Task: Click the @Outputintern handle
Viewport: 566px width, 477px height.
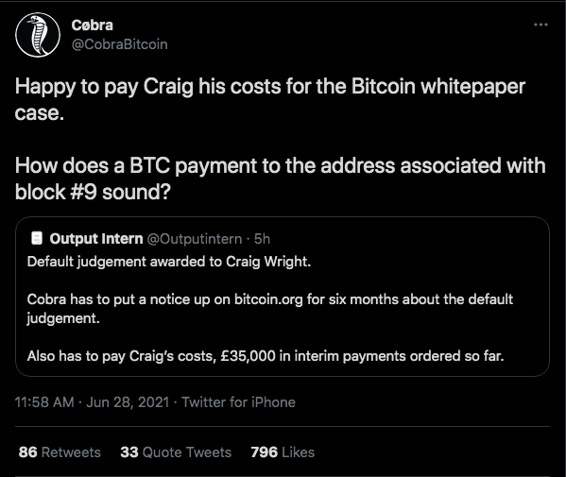Action: point(195,239)
